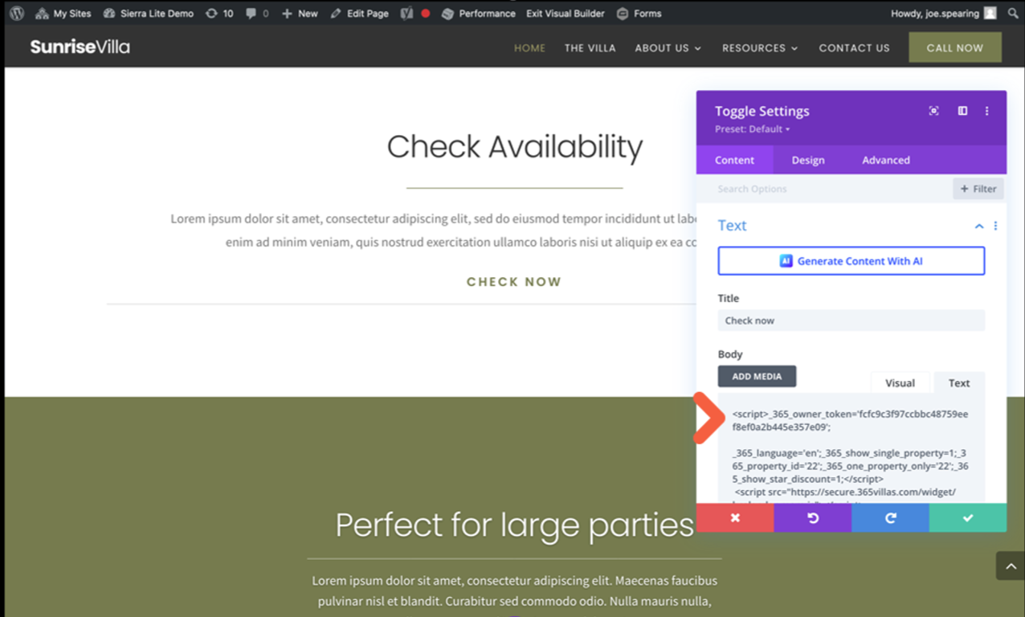Screen dimensions: 1025x617
Task: Click inside the Body script code area
Action: tap(851, 448)
